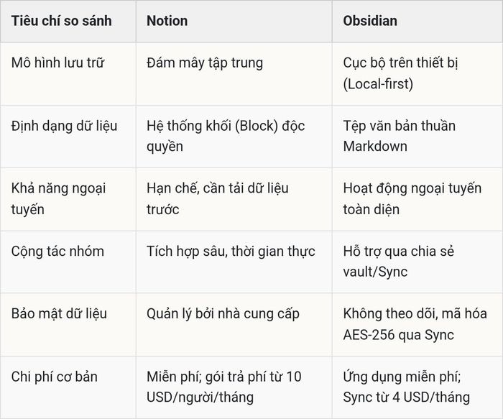This screenshot has height=419, width=503.
Task: Click 'Hoạt động ngoại tuyến toàn diện' cell
Action: point(412,199)
